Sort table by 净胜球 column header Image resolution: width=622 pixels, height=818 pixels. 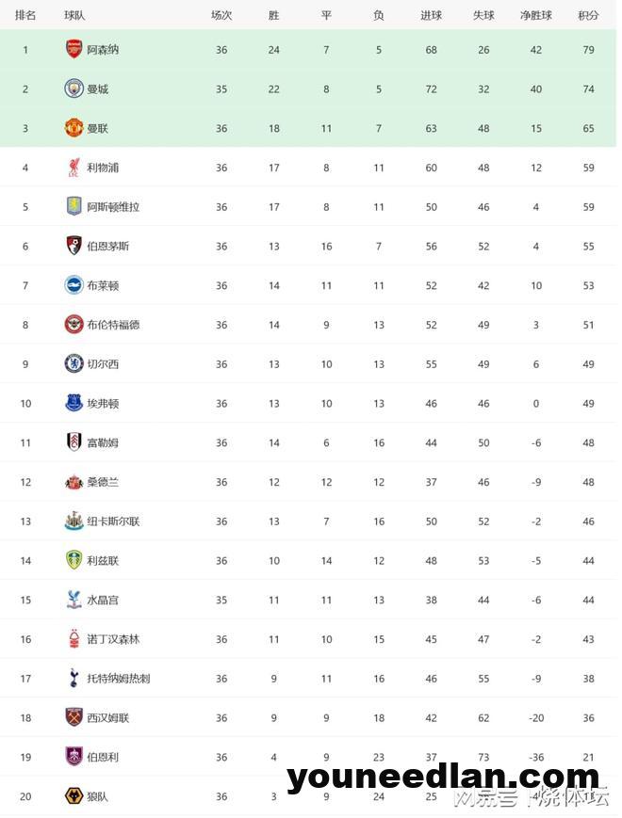click(536, 16)
